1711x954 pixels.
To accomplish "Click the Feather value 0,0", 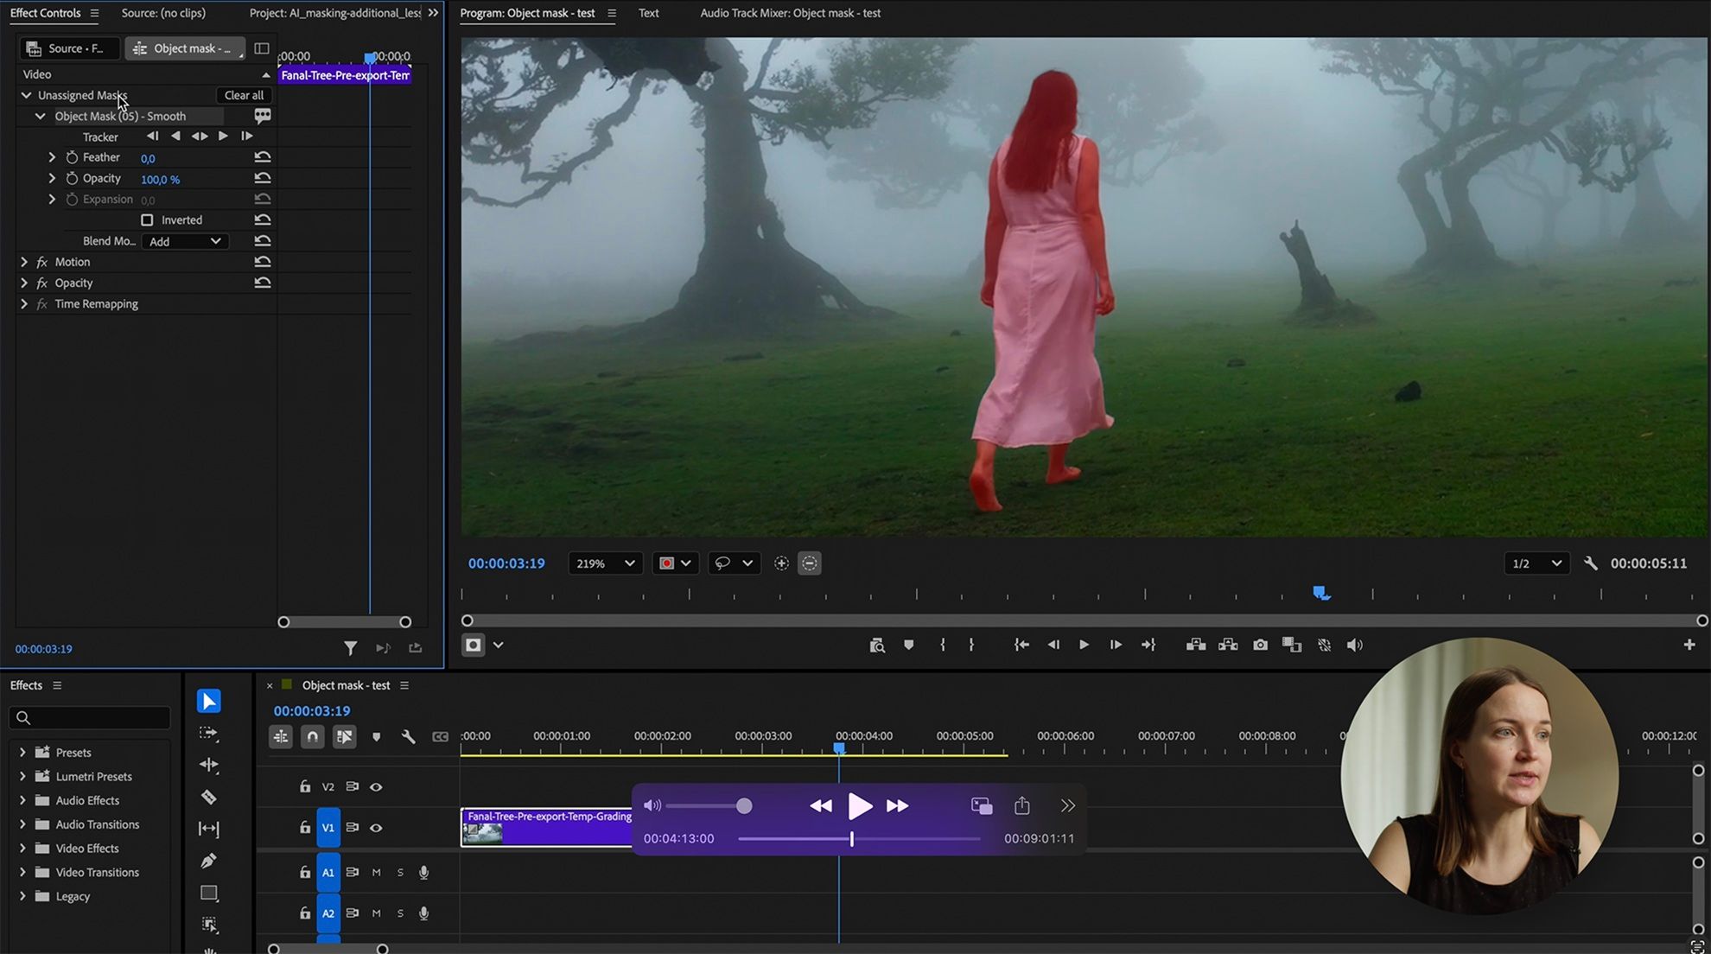I will point(148,158).
